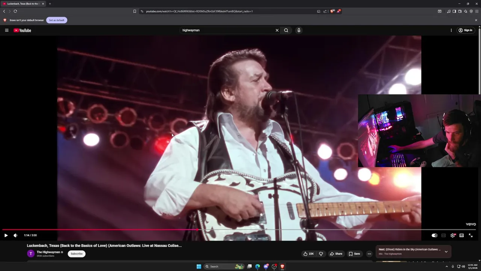Go back in browser history
Image resolution: width=481 pixels, height=271 pixels.
click(4, 11)
